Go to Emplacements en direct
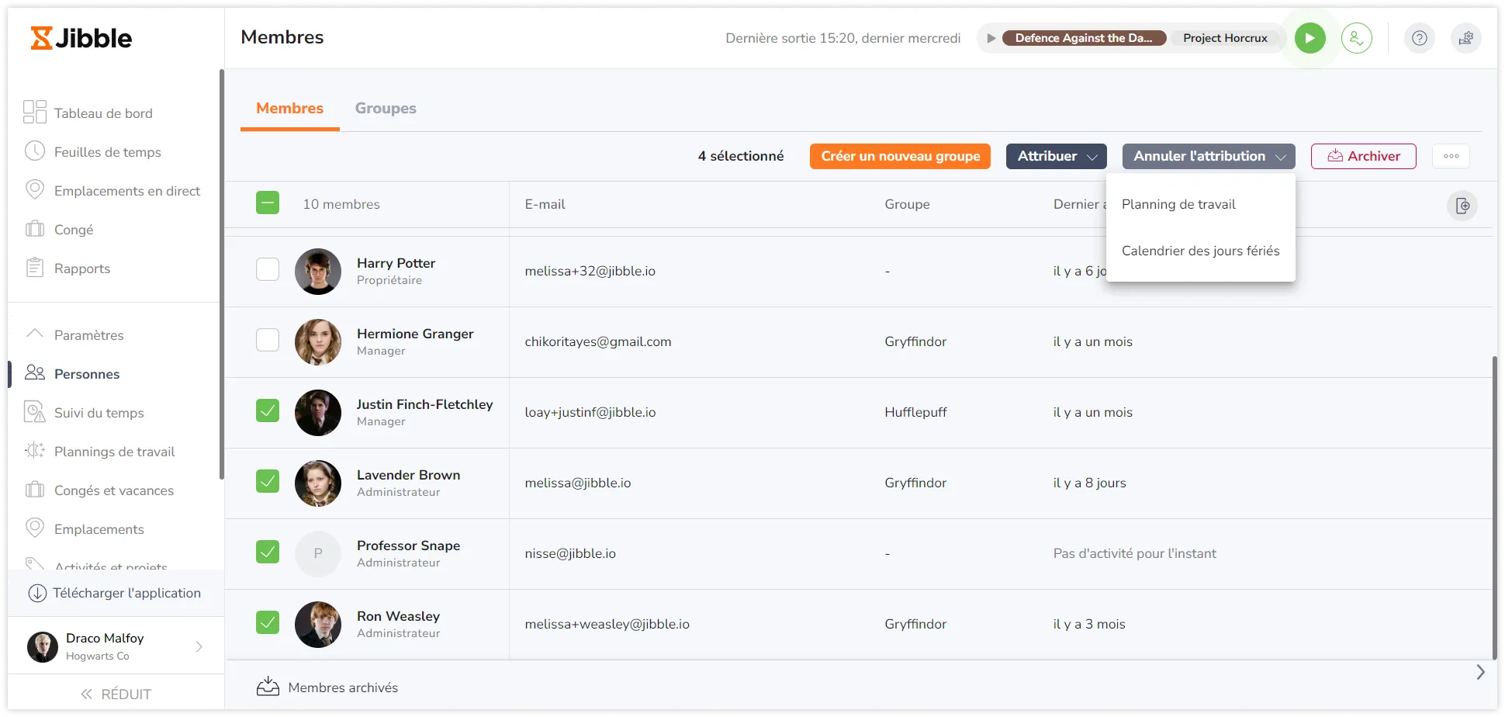The width and height of the screenshot is (1505, 717). pyautogui.click(x=126, y=191)
